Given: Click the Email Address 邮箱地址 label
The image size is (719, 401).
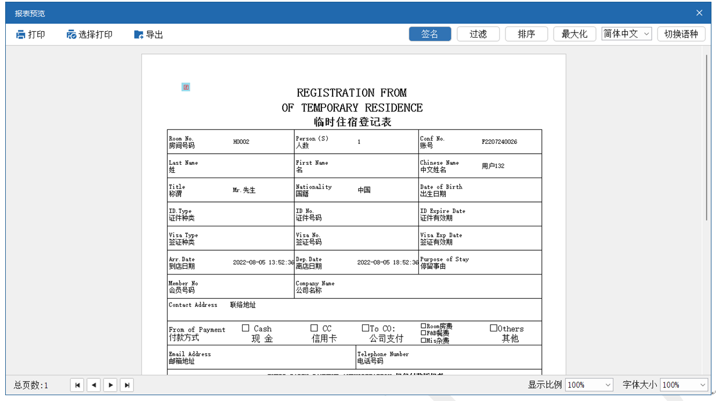Looking at the screenshot, I should (190, 357).
